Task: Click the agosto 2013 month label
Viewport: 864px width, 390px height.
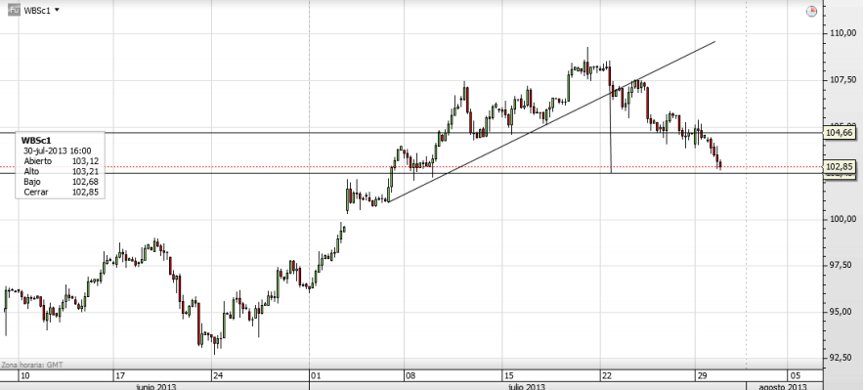Action: [783, 386]
